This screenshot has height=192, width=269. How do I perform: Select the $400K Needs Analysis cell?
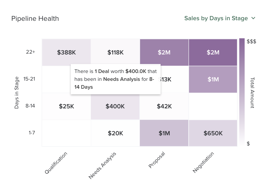[x=115, y=106]
